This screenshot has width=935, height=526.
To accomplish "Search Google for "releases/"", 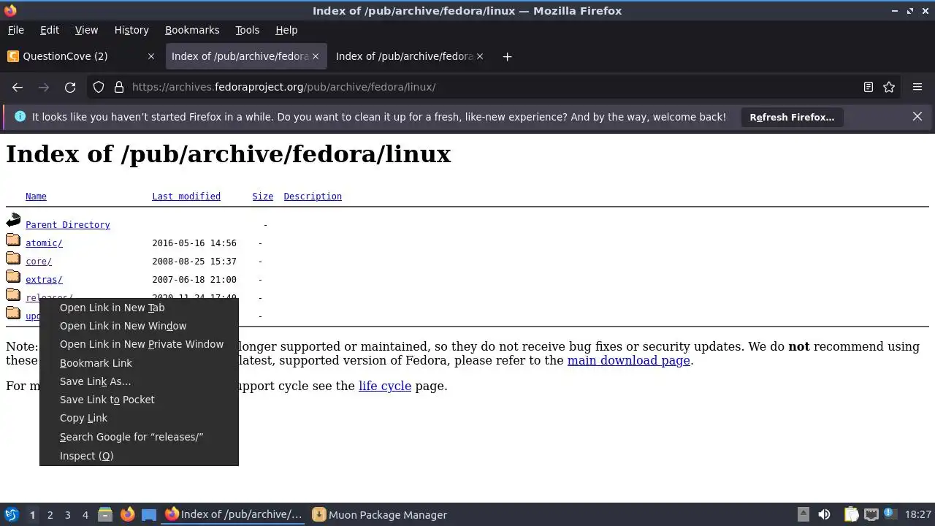I will click(x=139, y=437).
